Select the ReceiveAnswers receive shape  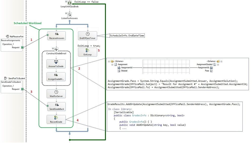[57, 36]
